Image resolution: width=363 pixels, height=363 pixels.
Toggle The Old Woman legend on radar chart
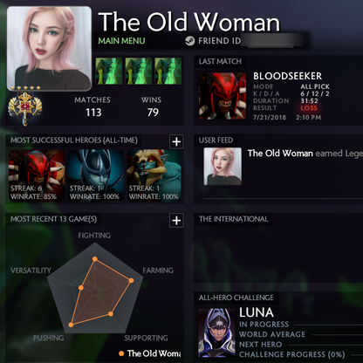(150, 353)
